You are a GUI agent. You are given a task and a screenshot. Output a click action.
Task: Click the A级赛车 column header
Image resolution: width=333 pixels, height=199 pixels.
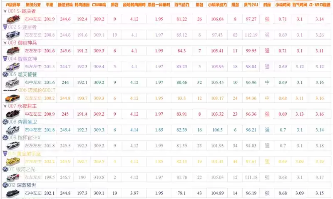click(11, 4)
